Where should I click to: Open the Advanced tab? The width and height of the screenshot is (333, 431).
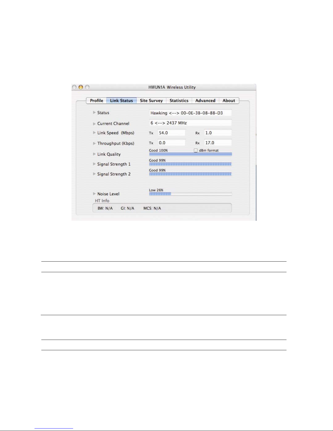[x=205, y=101]
